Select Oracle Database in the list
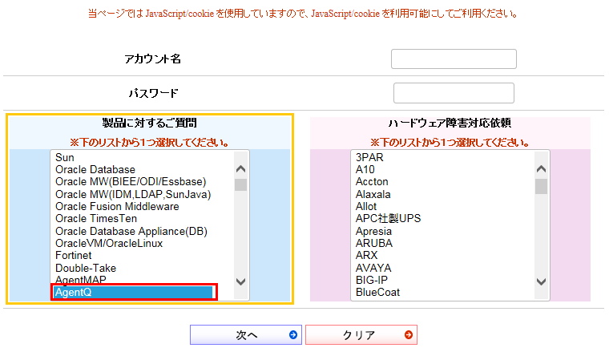 (95, 170)
